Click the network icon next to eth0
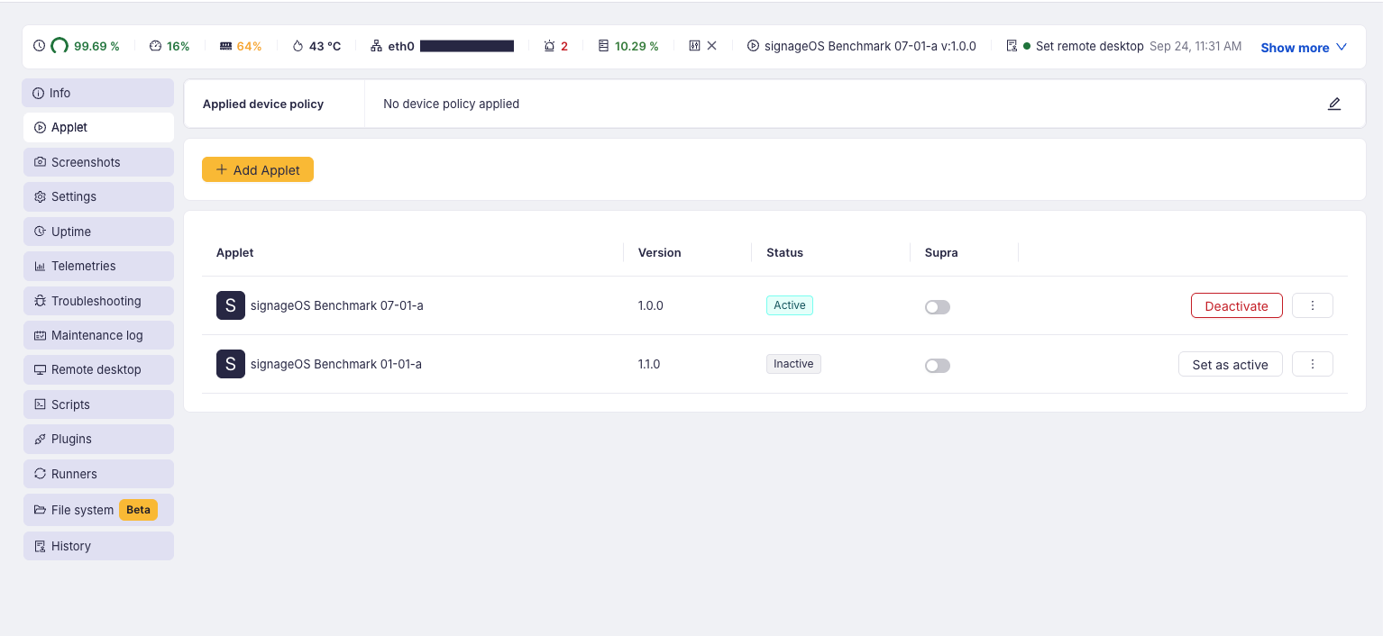Image resolution: width=1383 pixels, height=636 pixels. coord(377,46)
